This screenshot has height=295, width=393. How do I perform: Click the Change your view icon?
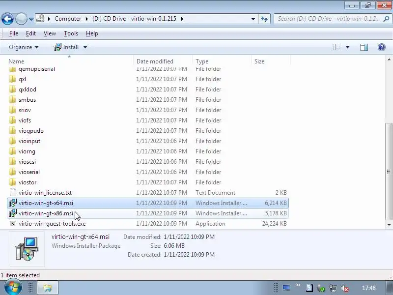pos(337,47)
